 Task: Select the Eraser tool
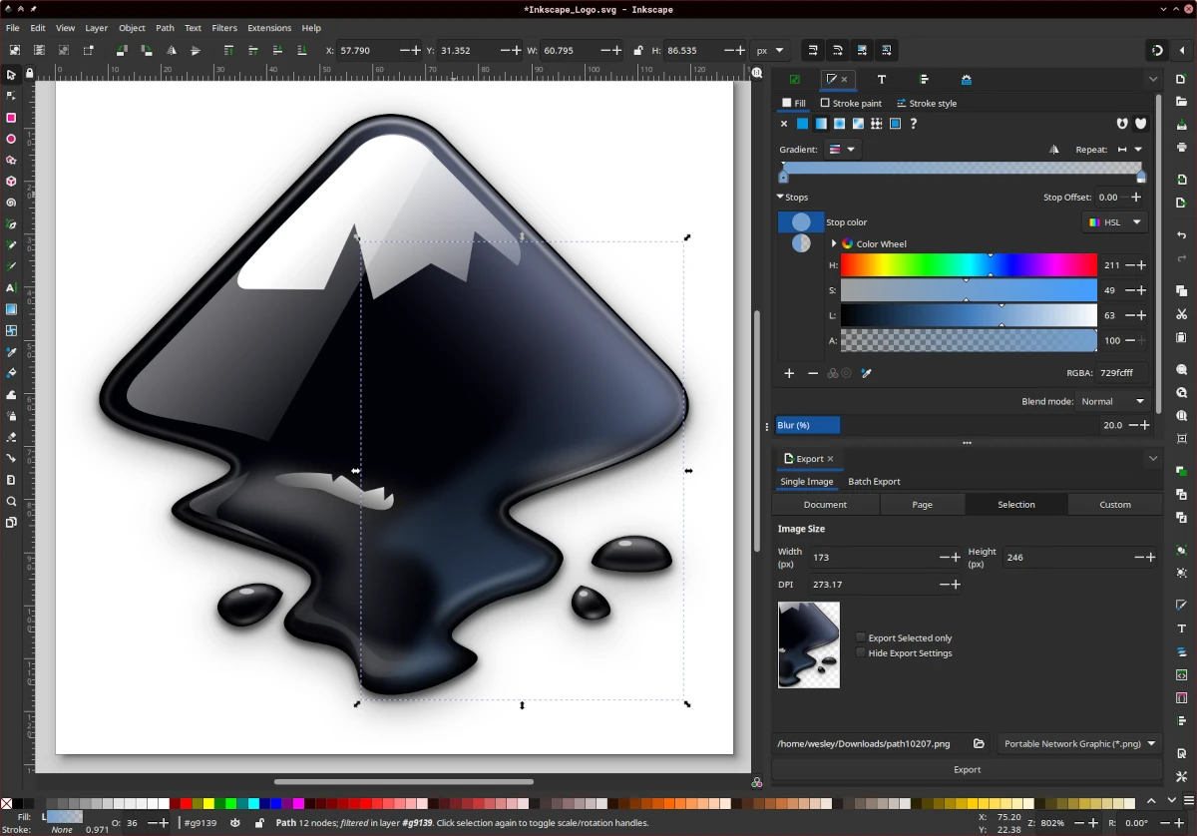pyautogui.click(x=11, y=437)
